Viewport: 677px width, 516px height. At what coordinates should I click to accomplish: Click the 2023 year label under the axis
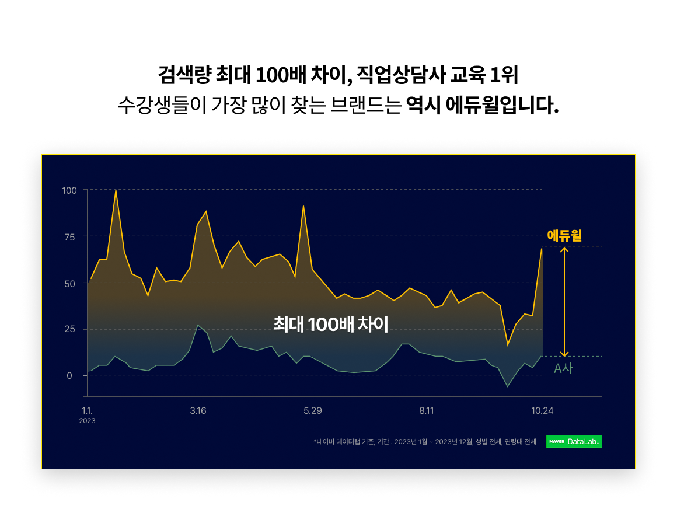pos(87,421)
